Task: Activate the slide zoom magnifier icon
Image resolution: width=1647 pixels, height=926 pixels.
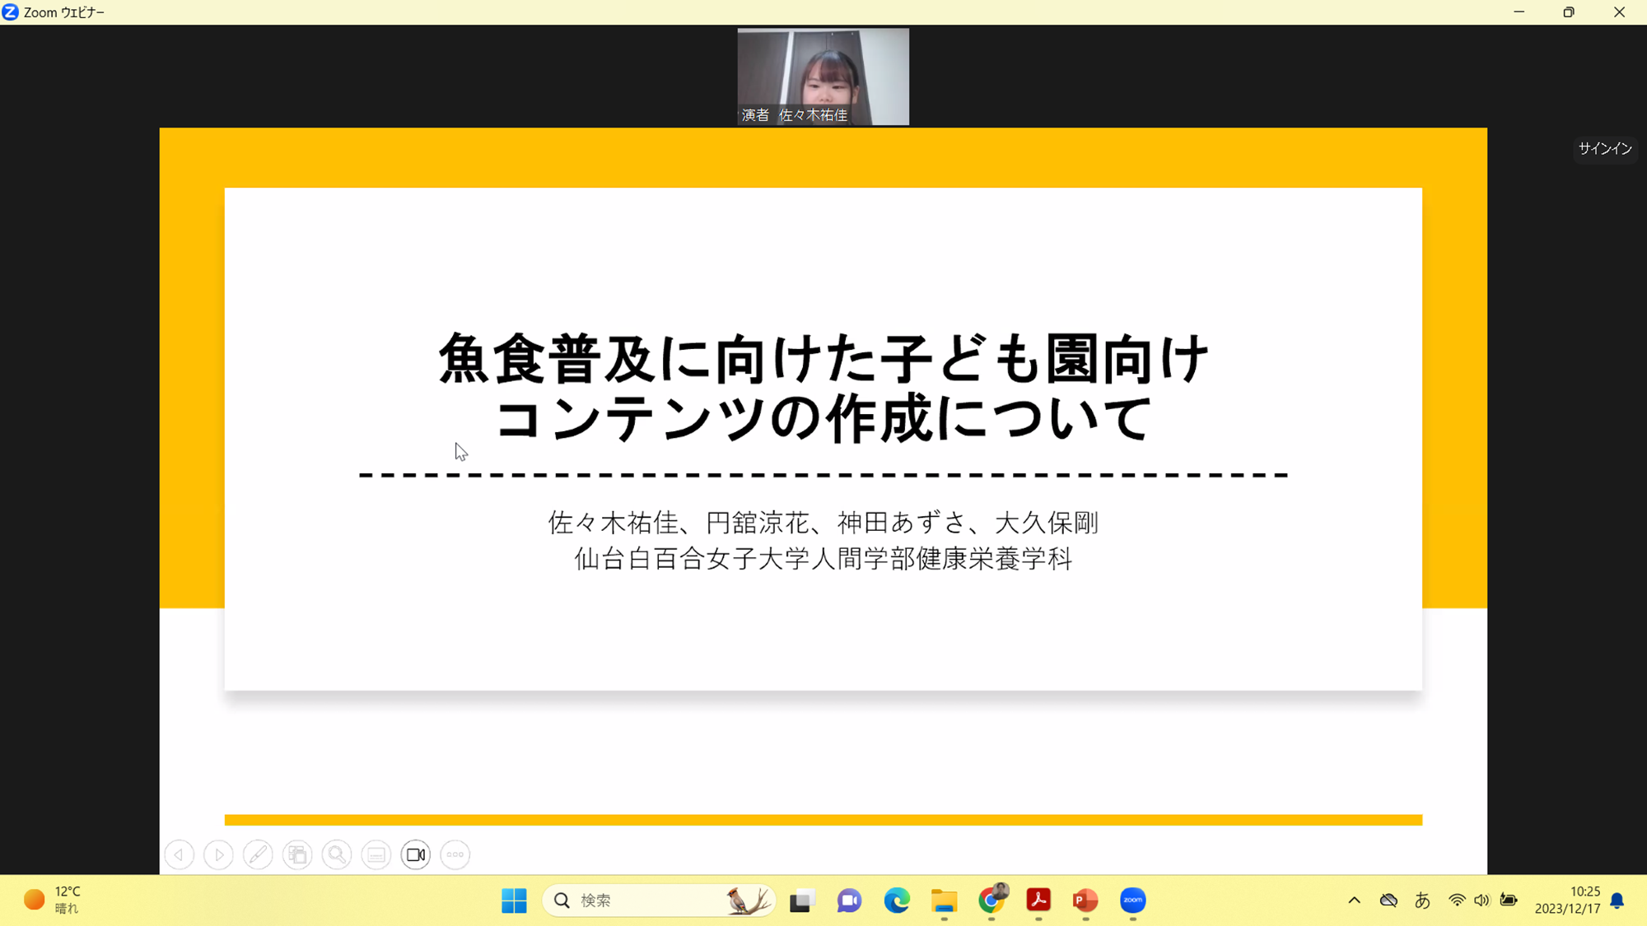Action: pos(337,854)
